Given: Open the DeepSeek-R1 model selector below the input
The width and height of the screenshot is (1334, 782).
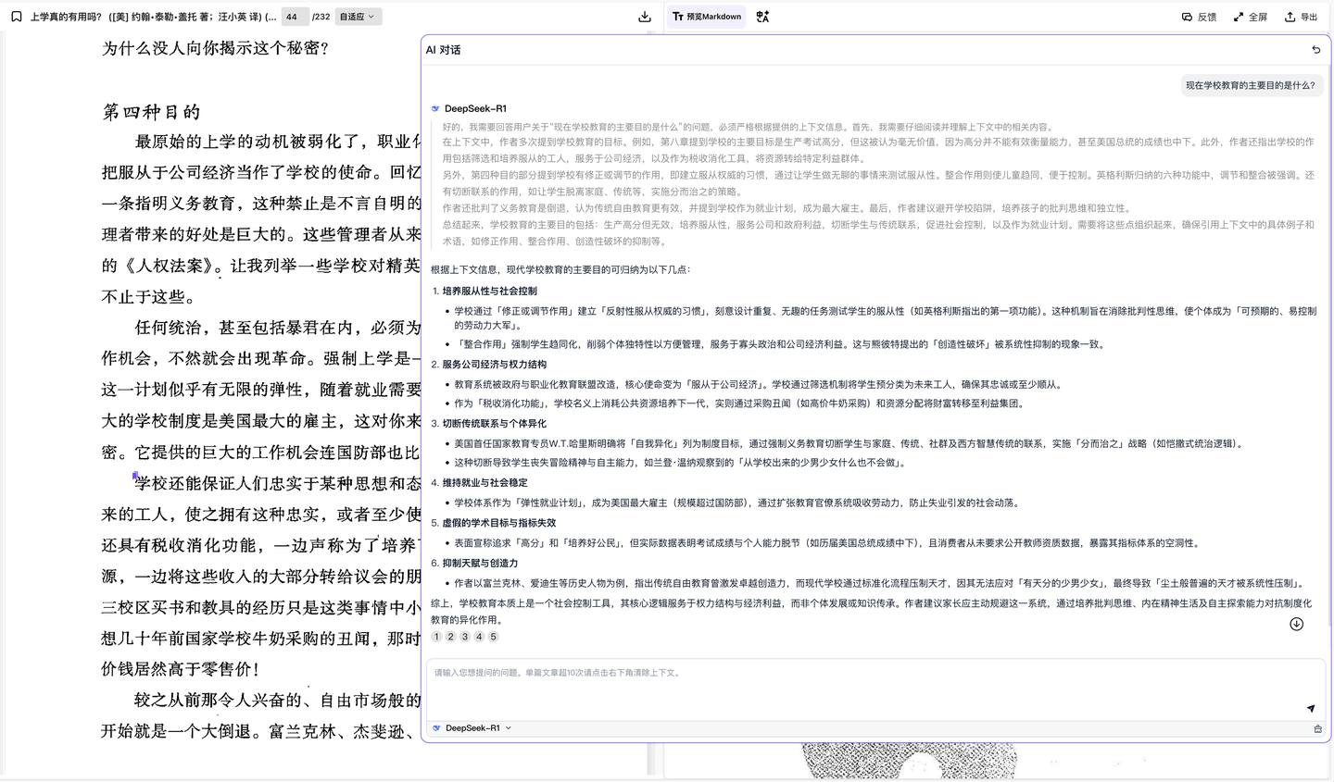Looking at the screenshot, I should 472,728.
